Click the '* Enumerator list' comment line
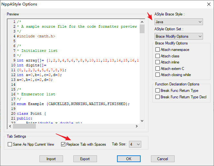 (x=36, y=94)
